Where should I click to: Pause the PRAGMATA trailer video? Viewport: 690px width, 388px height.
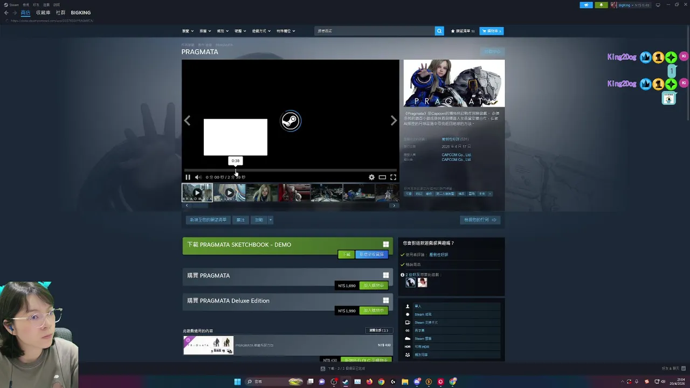click(188, 177)
